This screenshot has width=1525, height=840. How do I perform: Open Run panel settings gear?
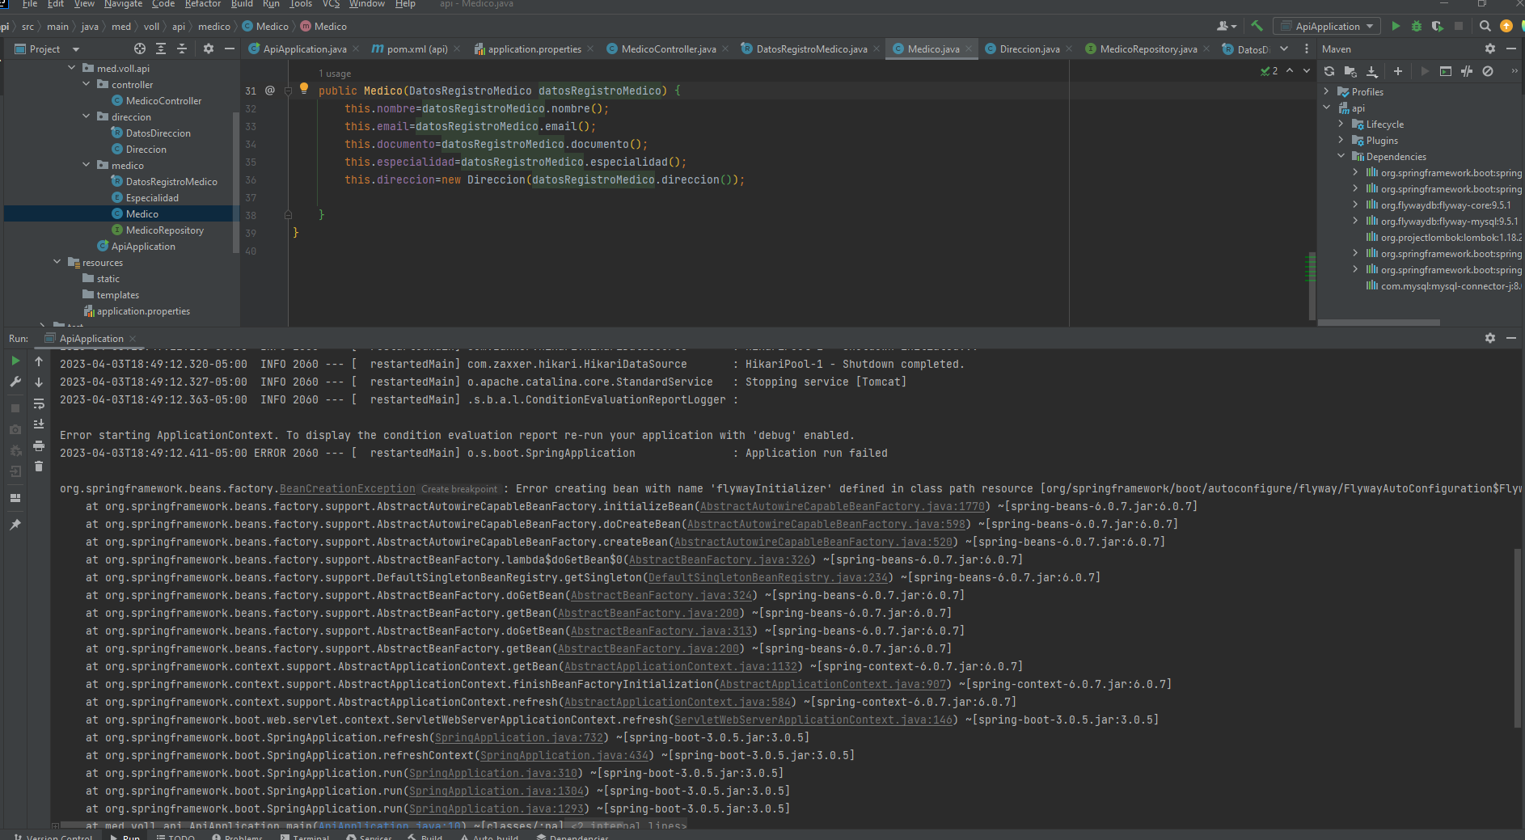(1490, 338)
